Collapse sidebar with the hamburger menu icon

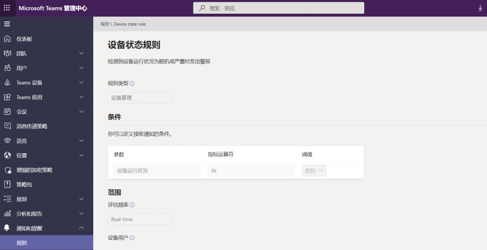point(7,24)
